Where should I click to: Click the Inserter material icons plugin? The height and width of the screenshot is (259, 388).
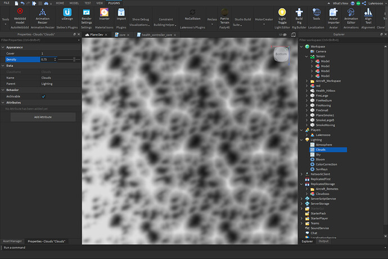(x=104, y=12)
